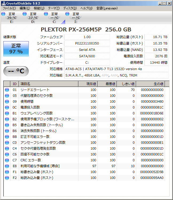Click the 項目名 column header
This screenshot has height=200, width=173.
49,84
